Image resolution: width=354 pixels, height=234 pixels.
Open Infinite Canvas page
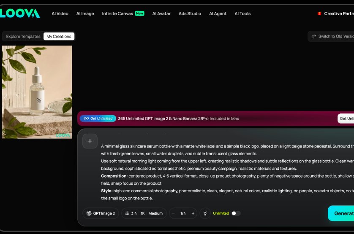point(117,13)
